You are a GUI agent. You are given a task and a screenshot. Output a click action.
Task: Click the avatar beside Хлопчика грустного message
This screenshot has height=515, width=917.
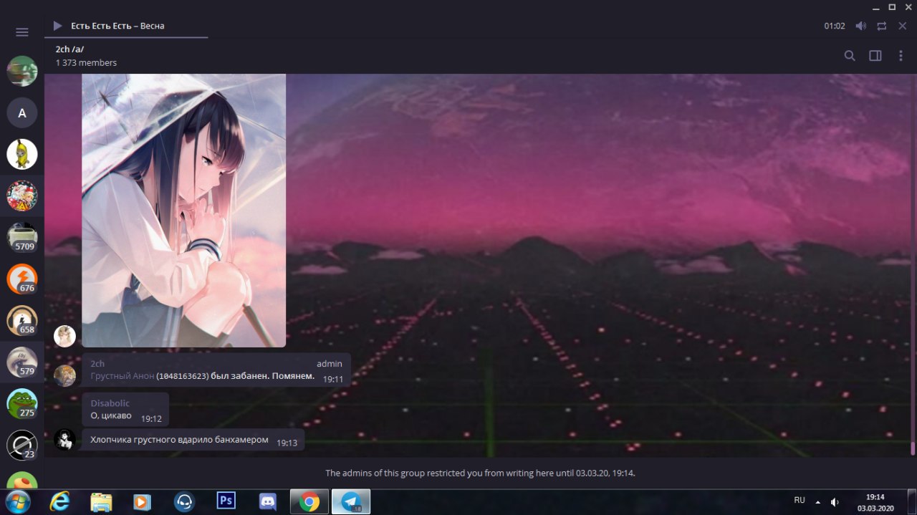click(x=64, y=440)
